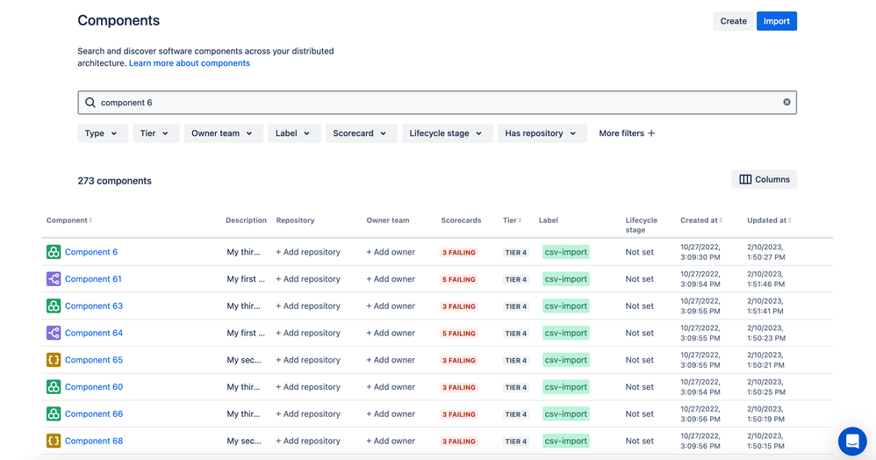
Task: Open the Component 65 link
Action: [94, 360]
